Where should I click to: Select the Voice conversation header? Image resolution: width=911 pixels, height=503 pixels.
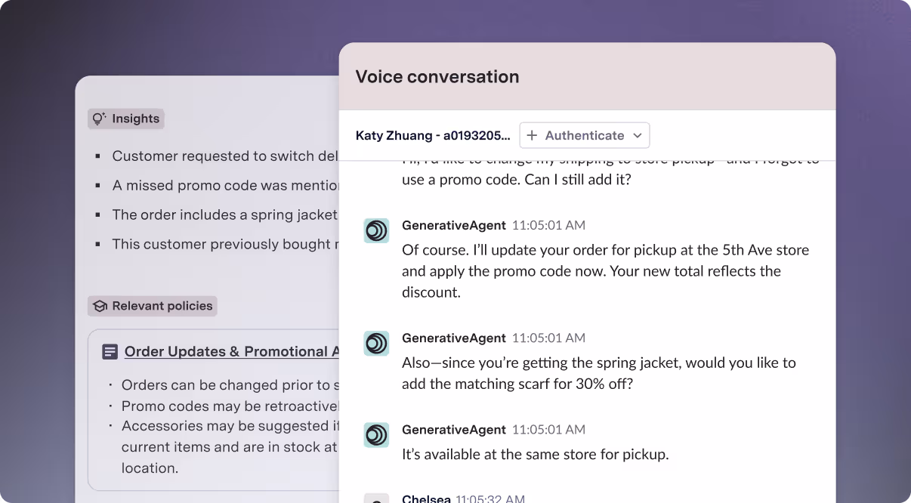[x=437, y=76]
